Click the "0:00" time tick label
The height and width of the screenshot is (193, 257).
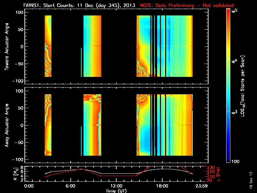[29, 186]
